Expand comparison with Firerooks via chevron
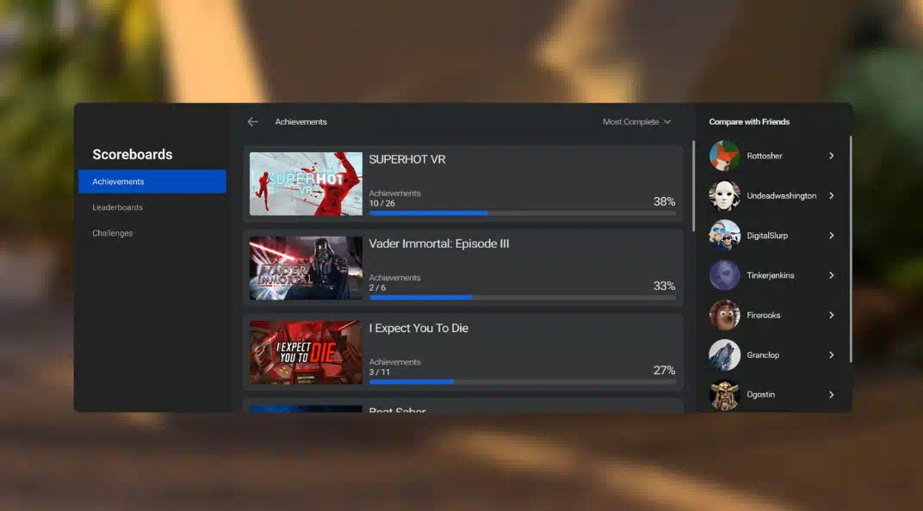923x511 pixels. click(x=831, y=315)
